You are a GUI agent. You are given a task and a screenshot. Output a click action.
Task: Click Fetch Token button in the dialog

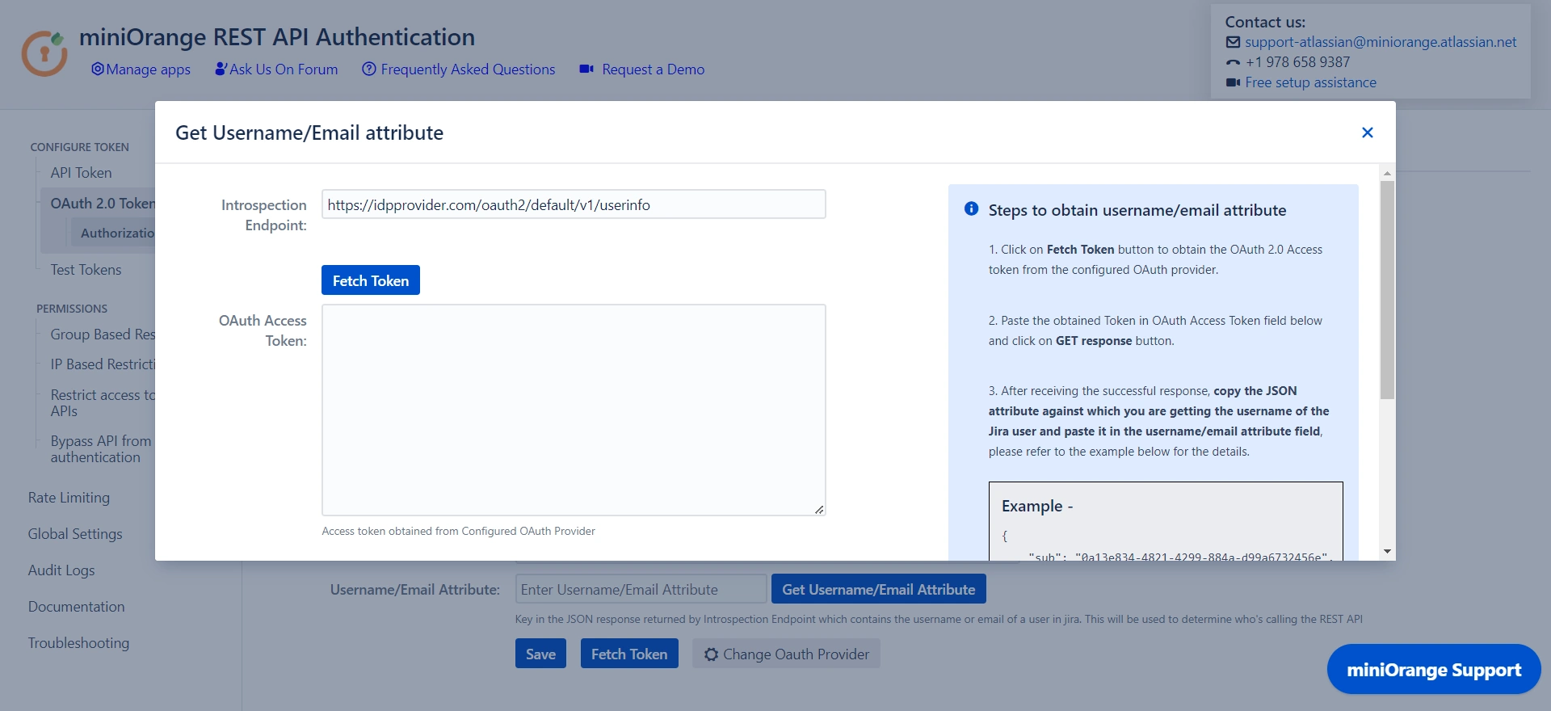tap(371, 280)
